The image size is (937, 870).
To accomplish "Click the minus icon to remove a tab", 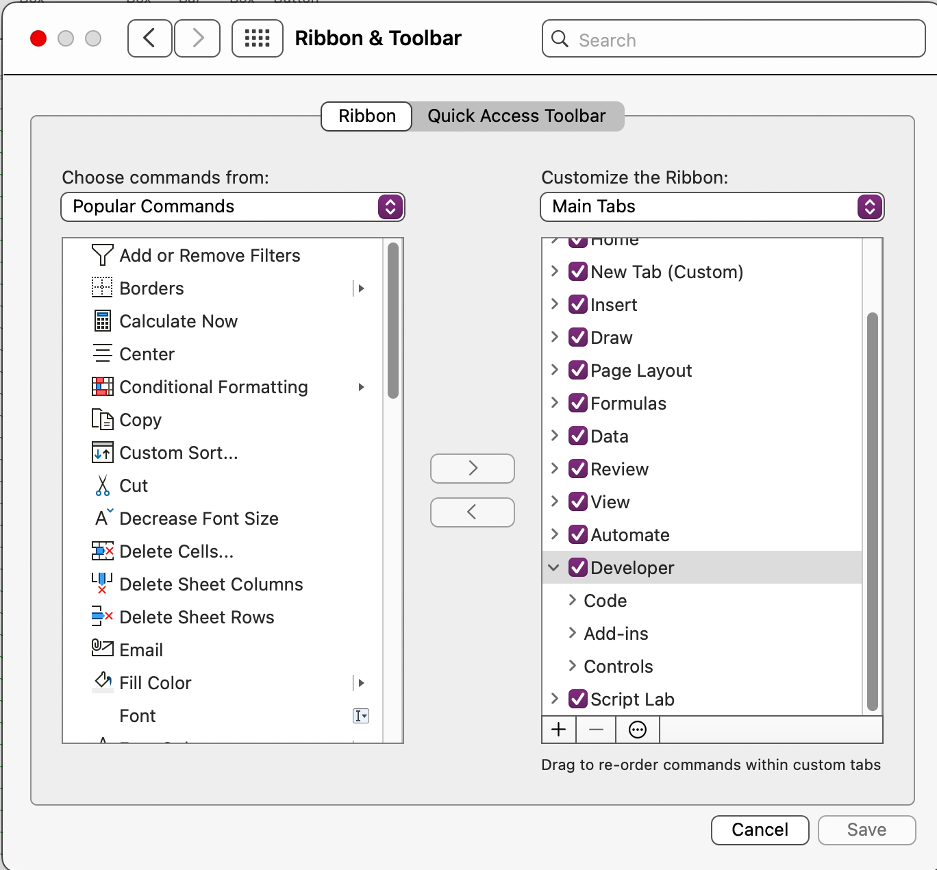I will tap(596, 730).
